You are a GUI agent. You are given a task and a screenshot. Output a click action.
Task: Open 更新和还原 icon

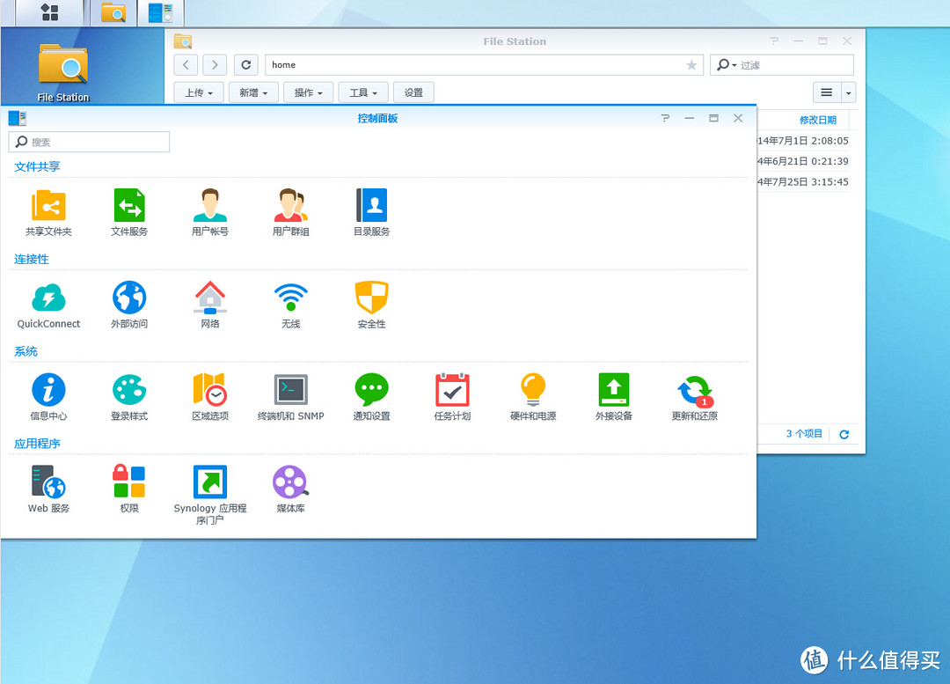(x=694, y=396)
